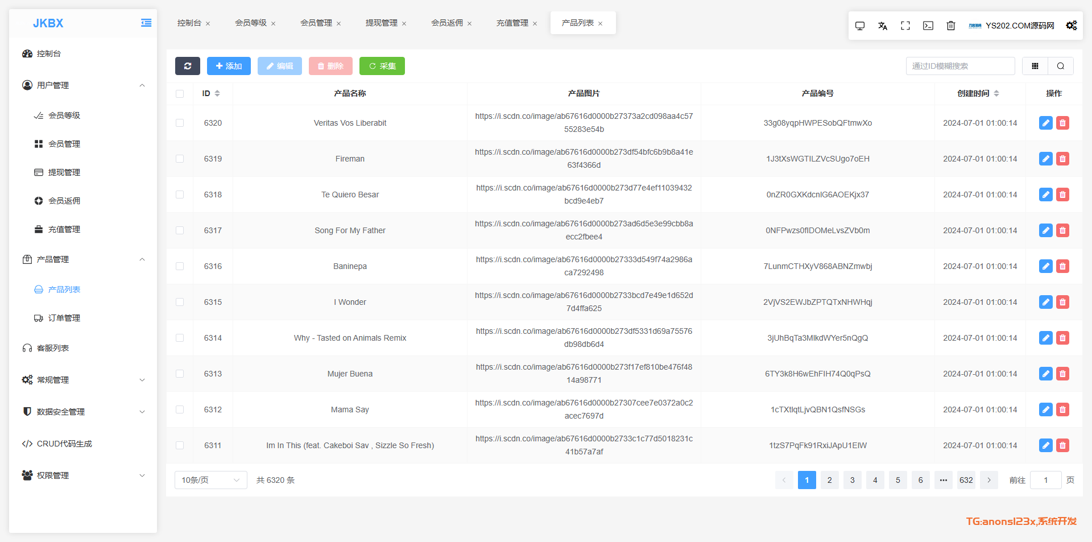Enter fullscreen mode via header icon
The width and height of the screenshot is (1092, 542).
905,26
